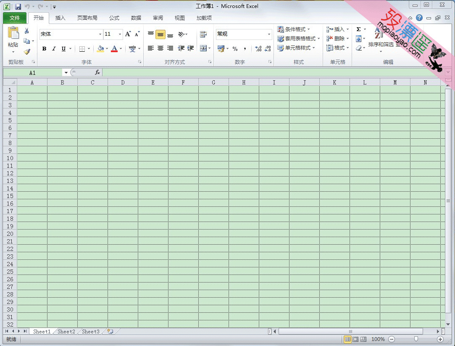The image size is (455, 346).
Task: Apply fill color paint bucket
Action: click(100, 48)
